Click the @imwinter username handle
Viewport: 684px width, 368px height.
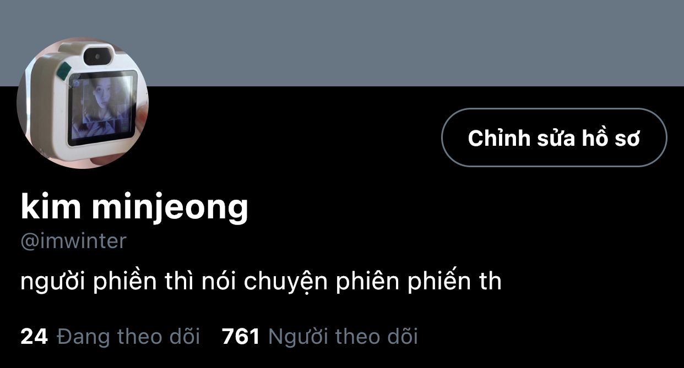(73, 241)
